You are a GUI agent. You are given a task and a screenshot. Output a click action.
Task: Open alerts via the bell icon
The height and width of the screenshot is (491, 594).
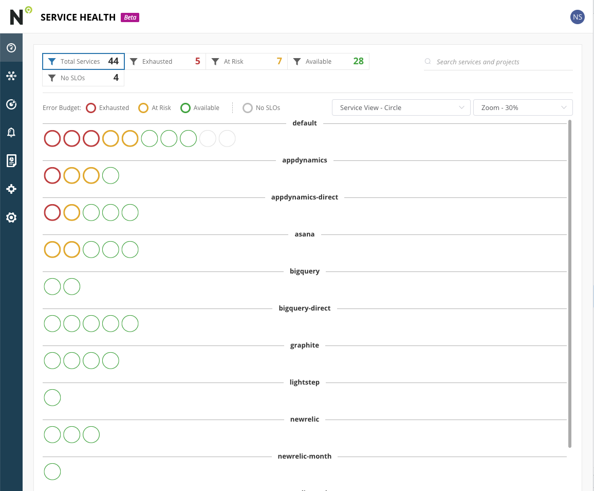11,132
